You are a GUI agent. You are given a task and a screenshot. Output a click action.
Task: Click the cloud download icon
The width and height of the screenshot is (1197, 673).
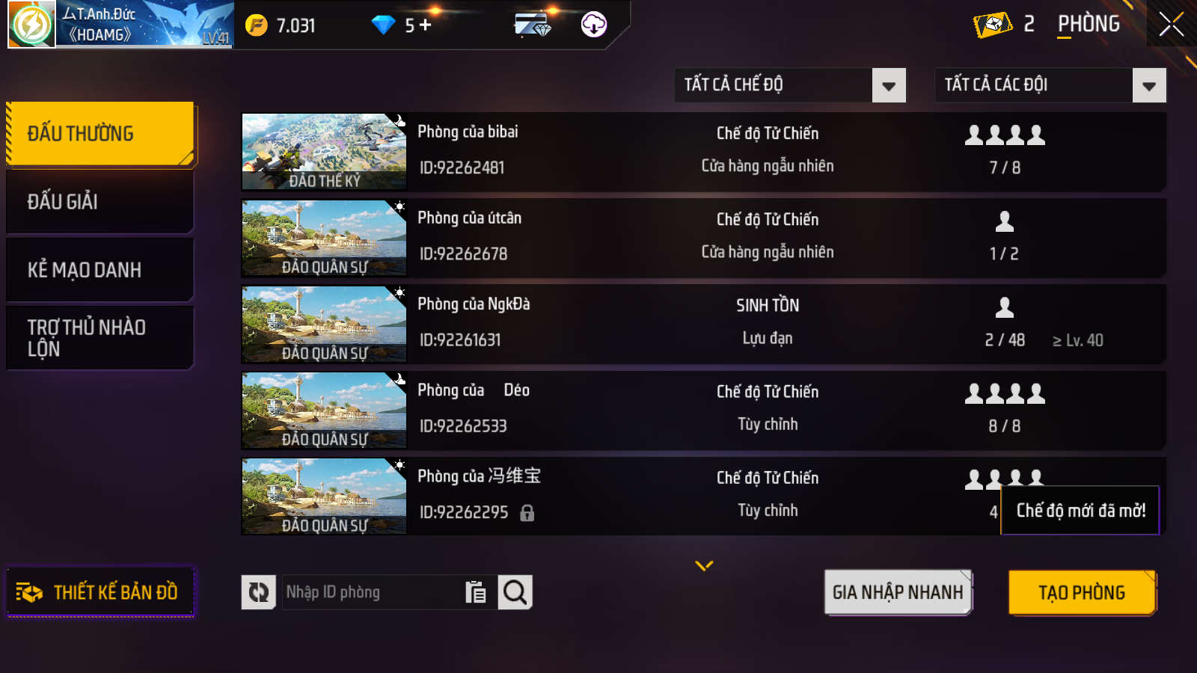(x=594, y=25)
